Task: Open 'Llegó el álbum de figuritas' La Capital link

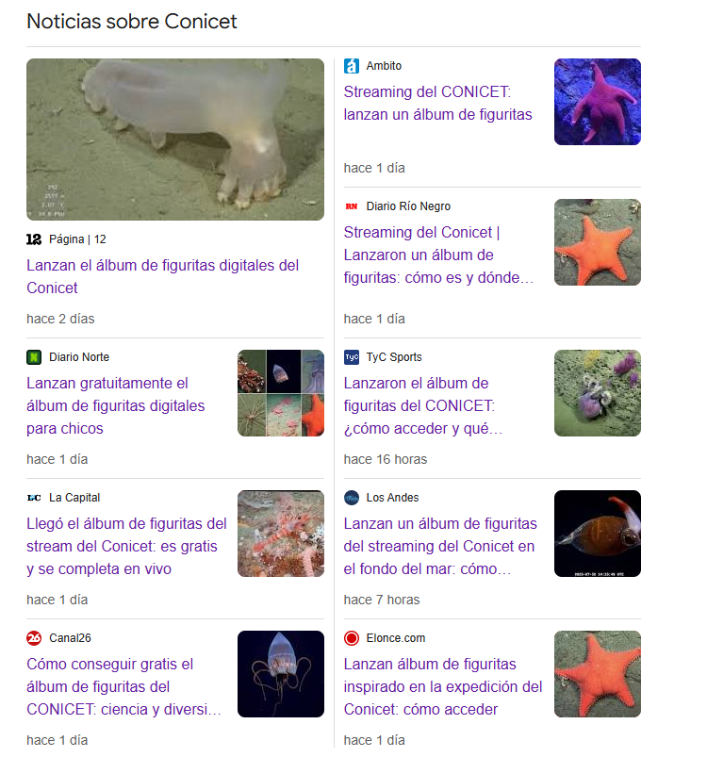Action: click(x=126, y=546)
